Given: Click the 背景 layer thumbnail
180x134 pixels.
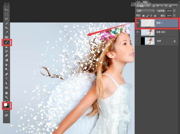Looking at the screenshot, I should pyautogui.click(x=148, y=41).
